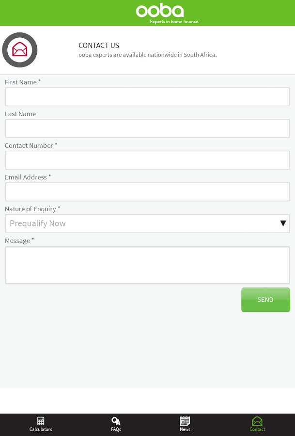Tap the News newspaper icon
Viewport: 295px width, 436px height.
coord(185,421)
